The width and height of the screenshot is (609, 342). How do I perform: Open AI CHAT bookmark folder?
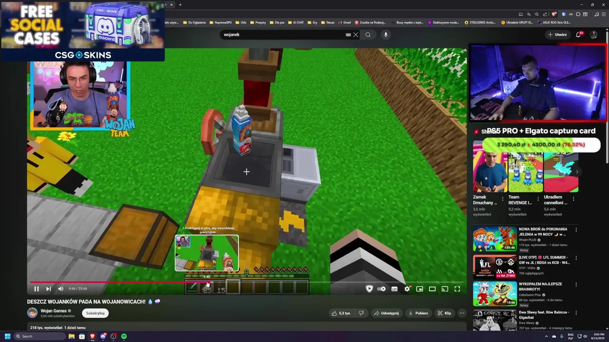tap(296, 22)
